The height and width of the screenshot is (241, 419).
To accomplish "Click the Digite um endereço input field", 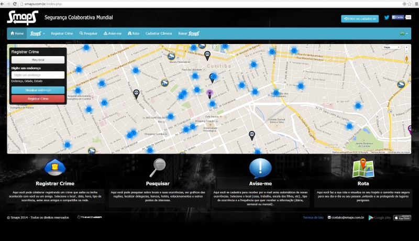I will 38,75.
